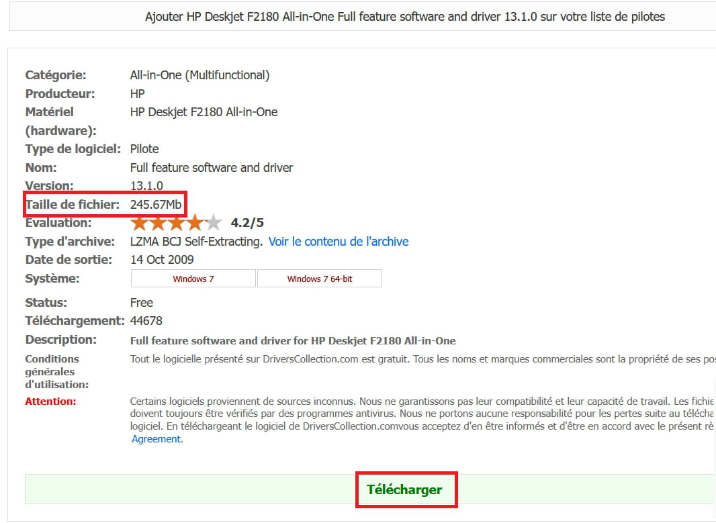
Task: Click the 'Evaluation:' label
Action: point(58,223)
